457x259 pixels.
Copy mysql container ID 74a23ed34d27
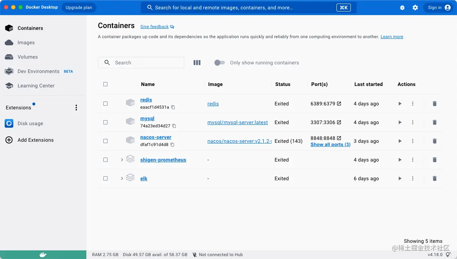click(175, 126)
